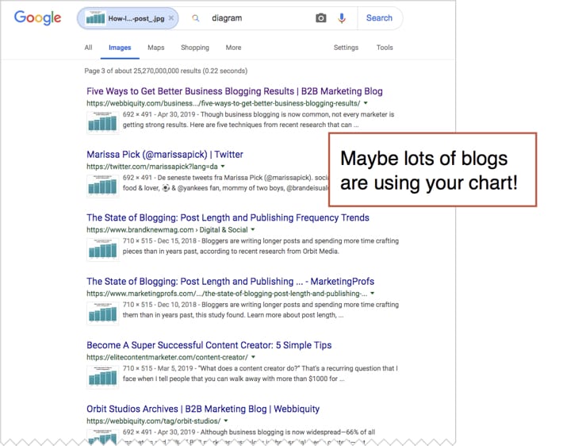Open the More menu
The height and width of the screenshot is (446, 563).
pyautogui.click(x=233, y=48)
